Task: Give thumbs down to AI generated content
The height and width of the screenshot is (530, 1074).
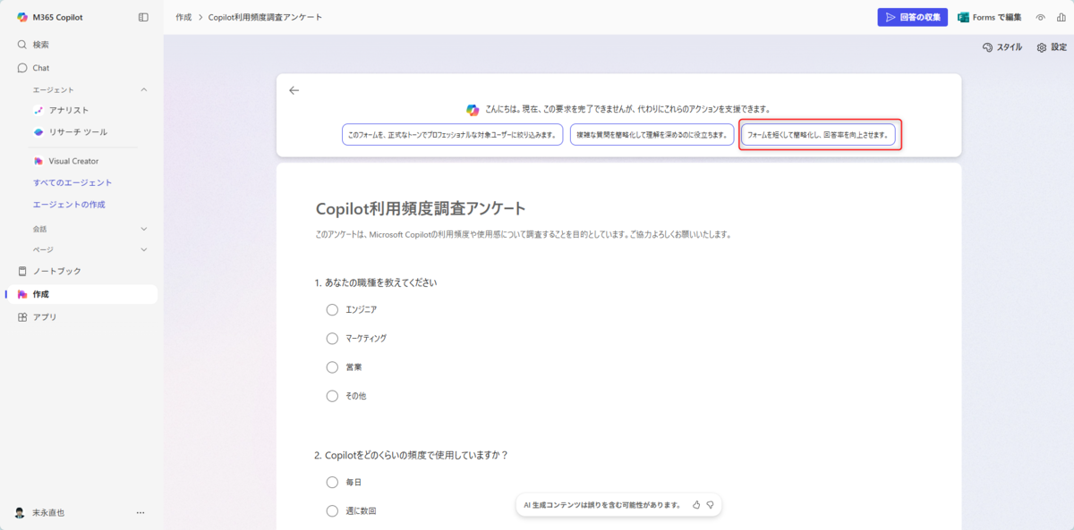Action: pos(711,505)
